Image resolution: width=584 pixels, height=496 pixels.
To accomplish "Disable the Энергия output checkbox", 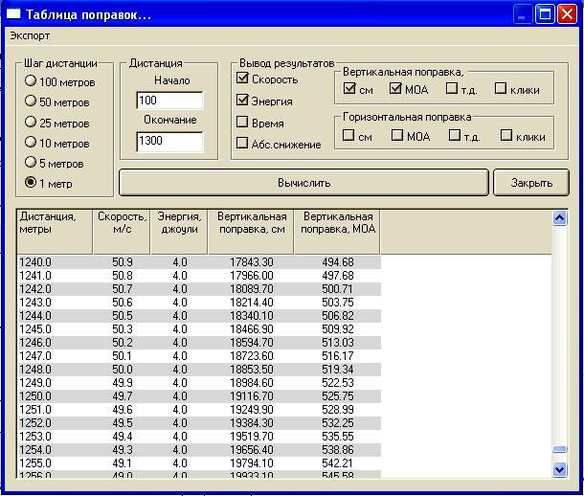I will (243, 100).
